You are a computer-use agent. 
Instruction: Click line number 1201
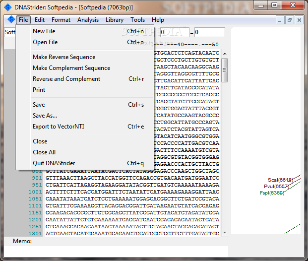35,220
